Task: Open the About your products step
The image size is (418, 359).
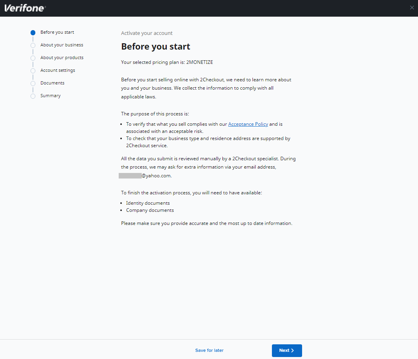Action: pos(62,58)
